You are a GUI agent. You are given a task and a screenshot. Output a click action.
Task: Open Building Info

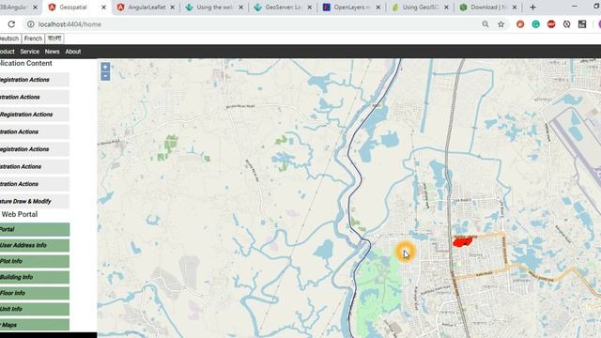click(x=35, y=277)
